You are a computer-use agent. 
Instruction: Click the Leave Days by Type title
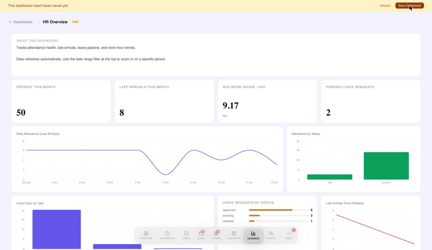30,203
